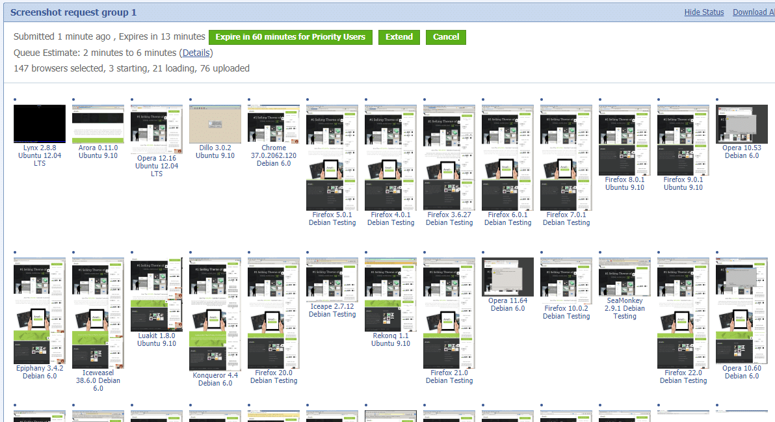Open the Firefox 10.0.2 screenshot thumbnail
This screenshot has width=775, height=422.
(566, 281)
